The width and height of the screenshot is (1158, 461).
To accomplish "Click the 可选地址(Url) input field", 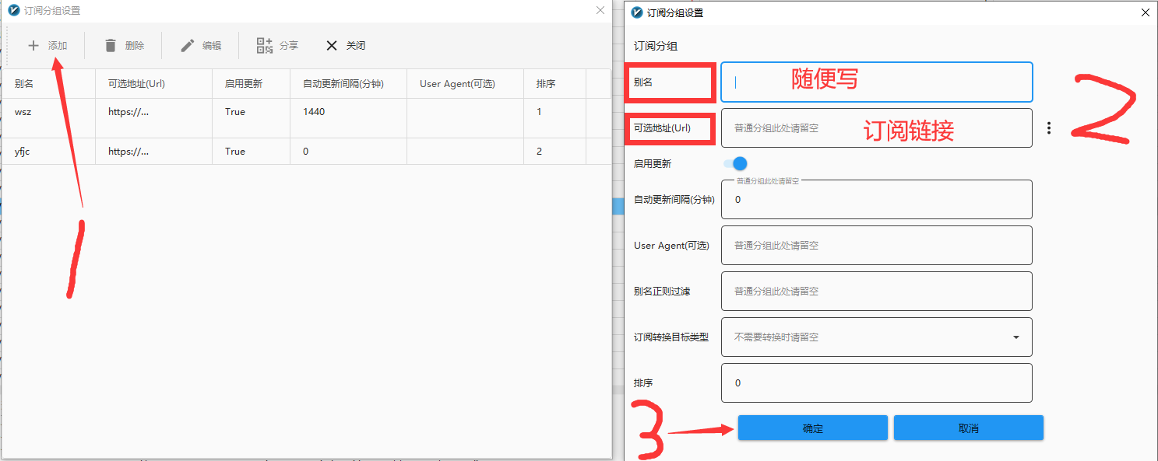I will point(876,128).
